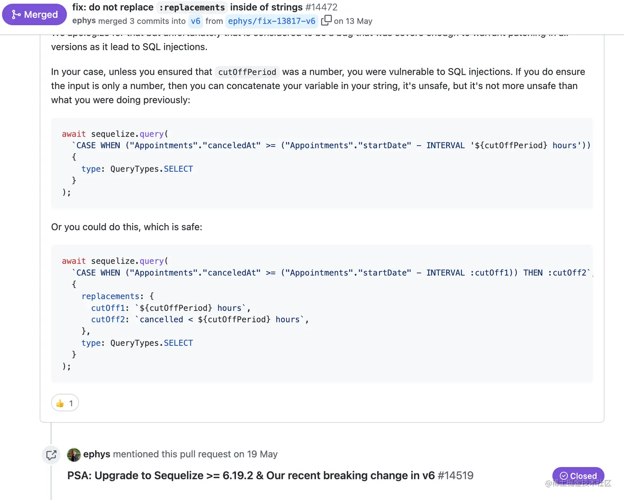
Task: Click the inline cutOffPeriod code text
Action: [247, 72]
